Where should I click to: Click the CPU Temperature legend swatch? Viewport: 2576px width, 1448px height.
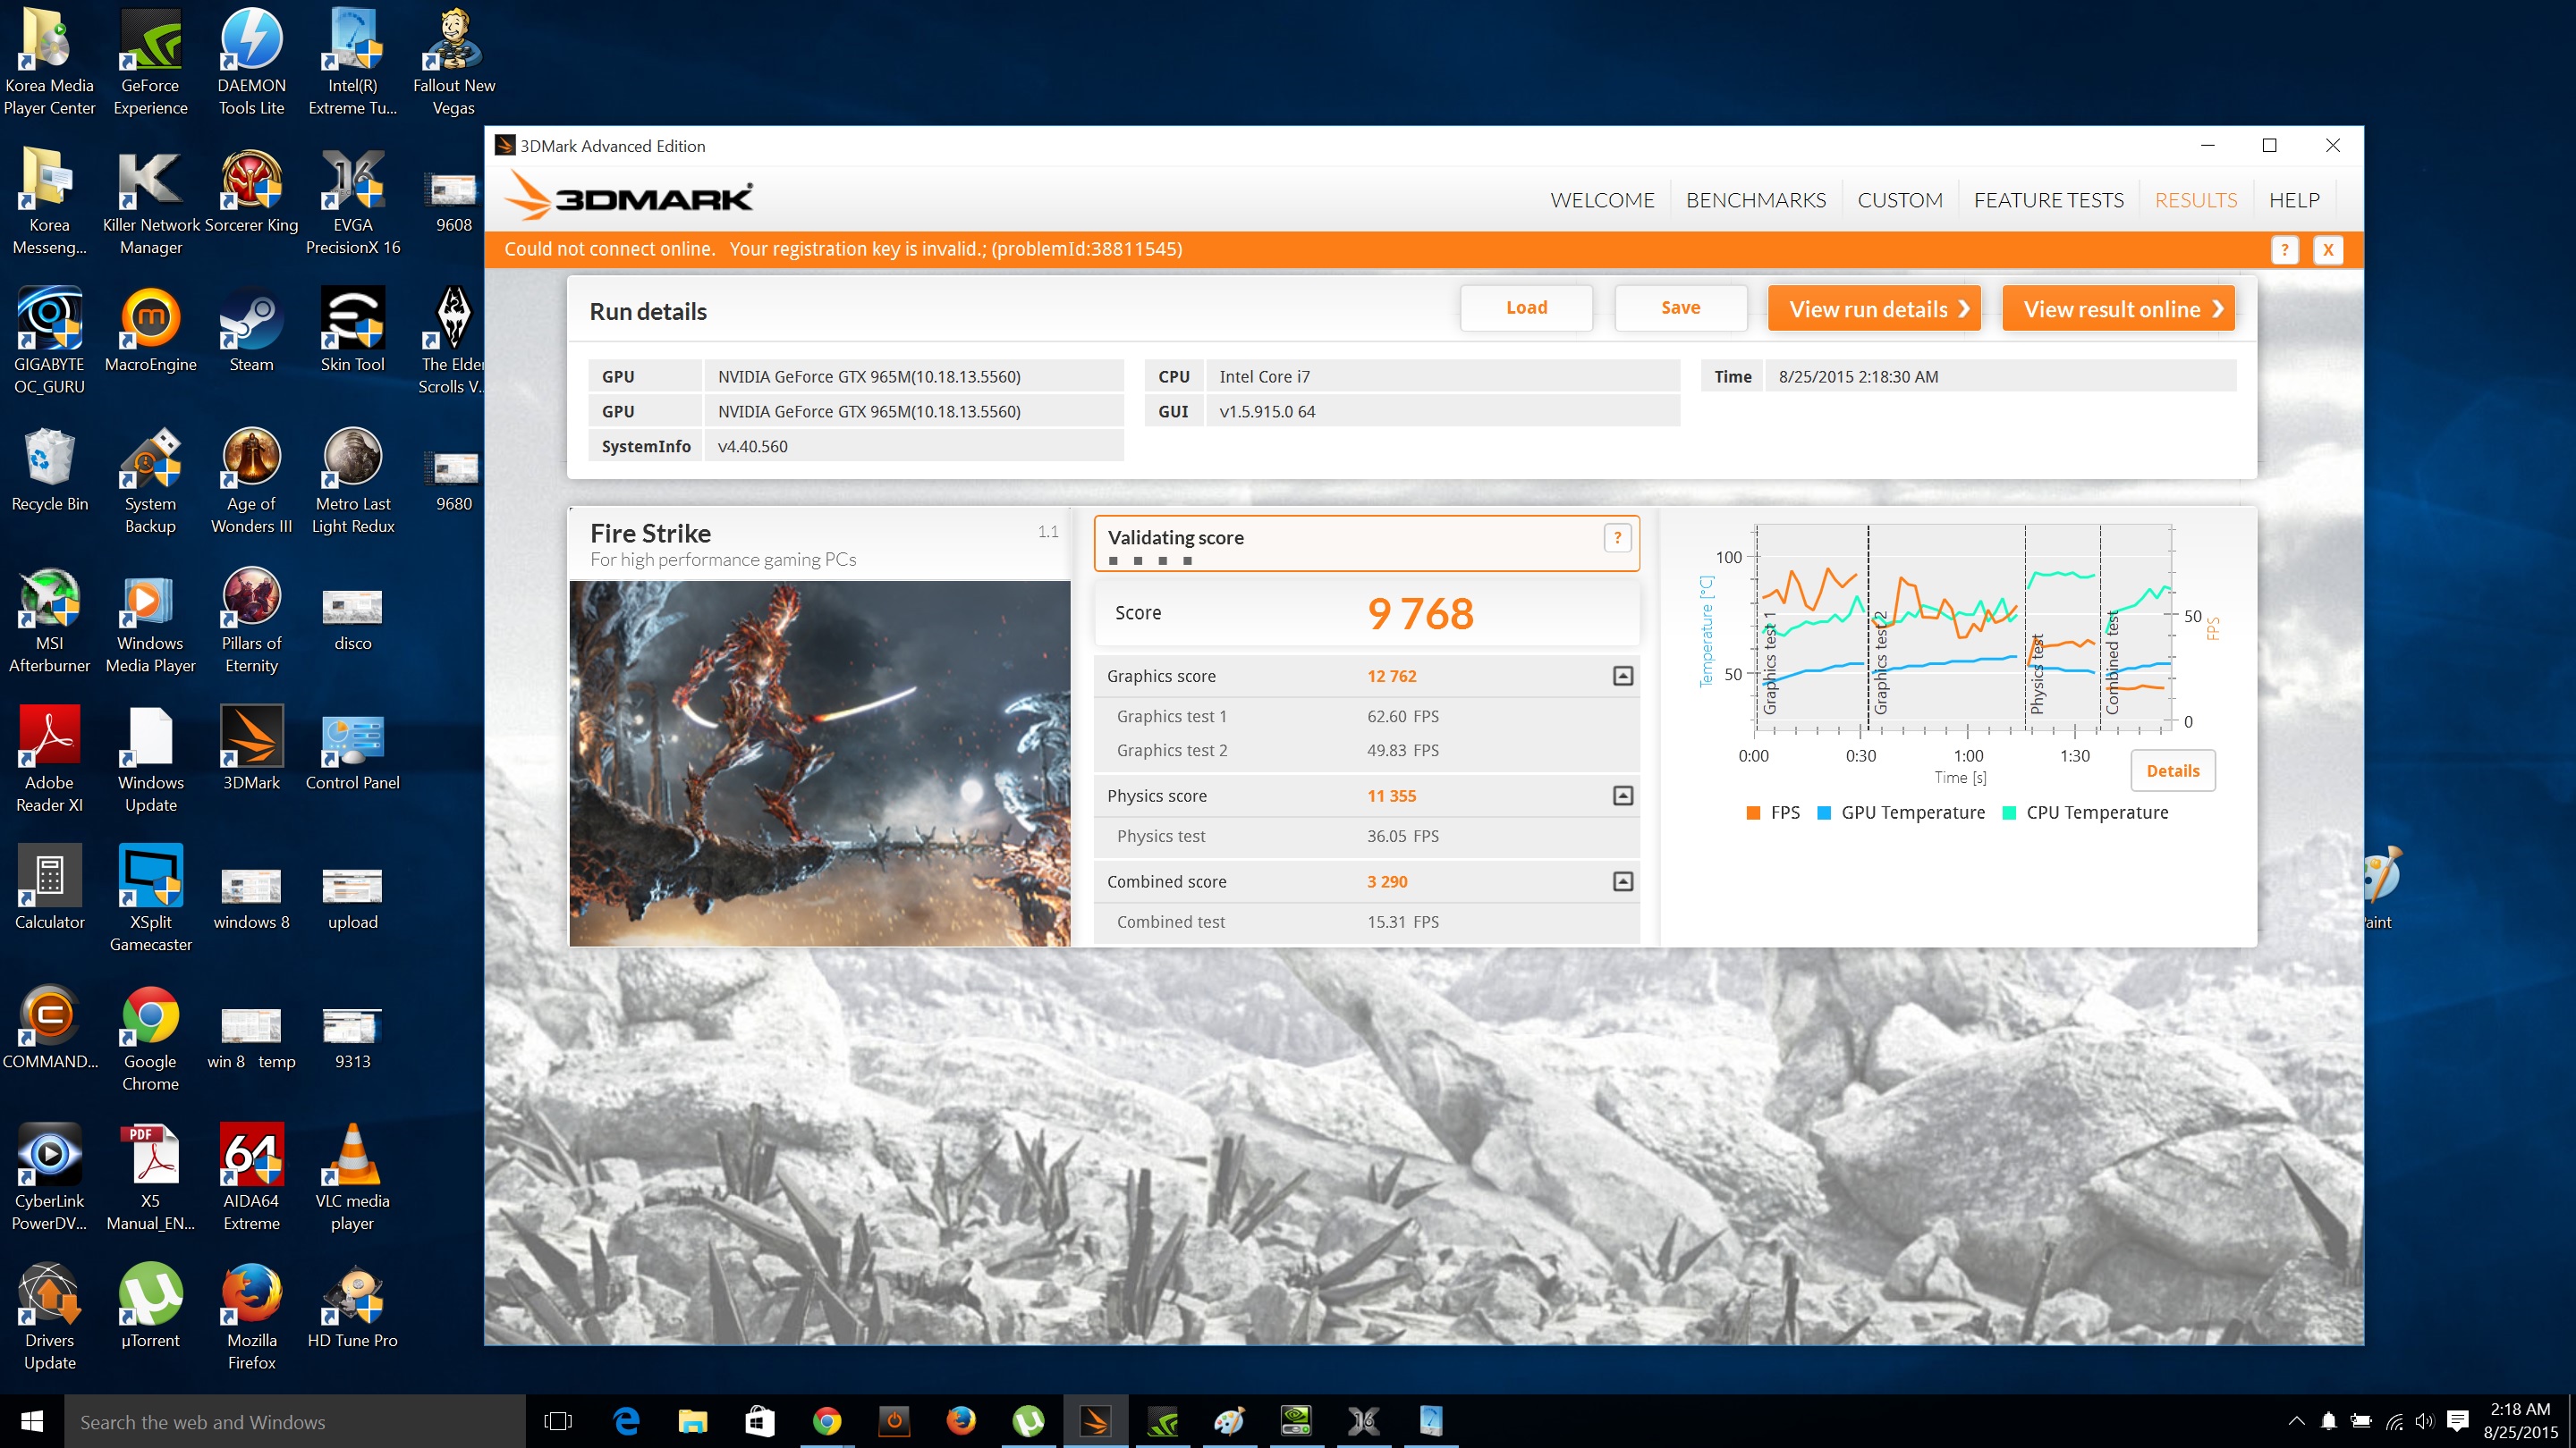[x=2009, y=812]
